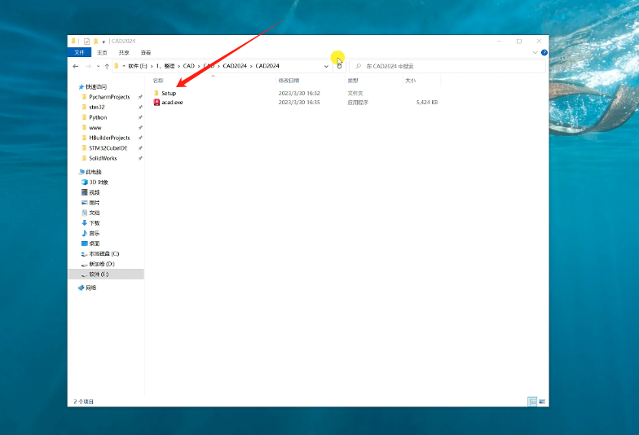Click first CAD segment in address breadcrumb

point(189,66)
